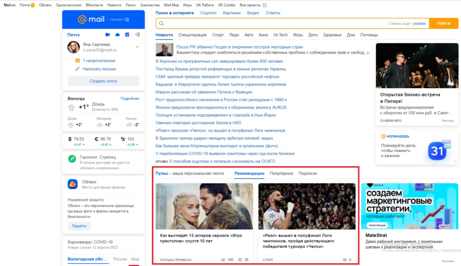Open the '1 непрочитанное' mail link
The height and width of the screenshot is (266, 461).
tap(99, 61)
